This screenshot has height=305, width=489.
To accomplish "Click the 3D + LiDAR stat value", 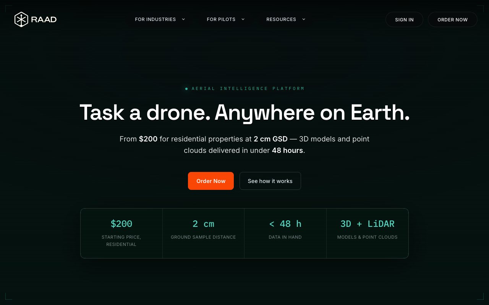I will point(368,224).
